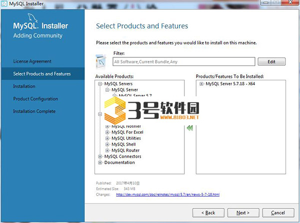The height and width of the screenshot is (223, 300).
Task: Collapse the MySQL Servers tree node
Action: pyautogui.click(x=100, y=84)
